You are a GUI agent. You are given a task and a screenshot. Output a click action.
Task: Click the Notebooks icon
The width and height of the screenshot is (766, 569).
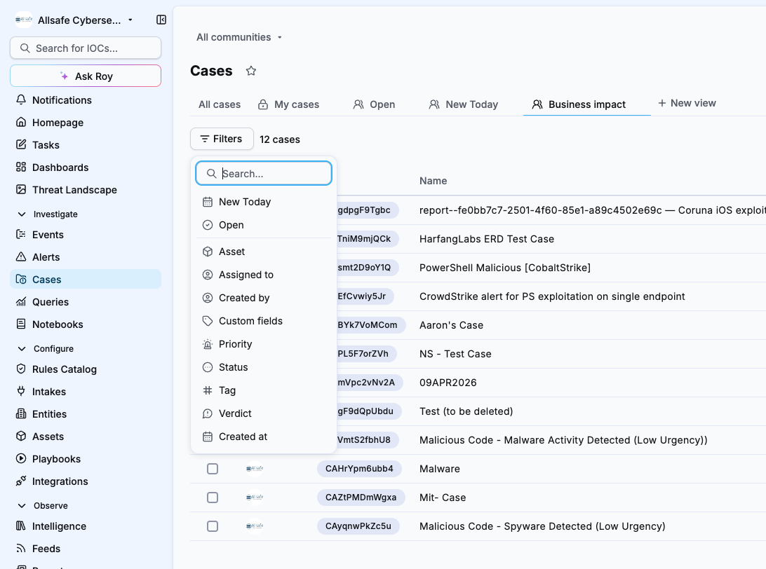21,324
